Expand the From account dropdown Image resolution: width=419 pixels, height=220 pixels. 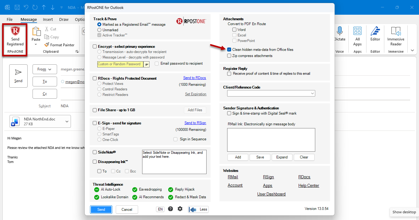click(x=50, y=69)
